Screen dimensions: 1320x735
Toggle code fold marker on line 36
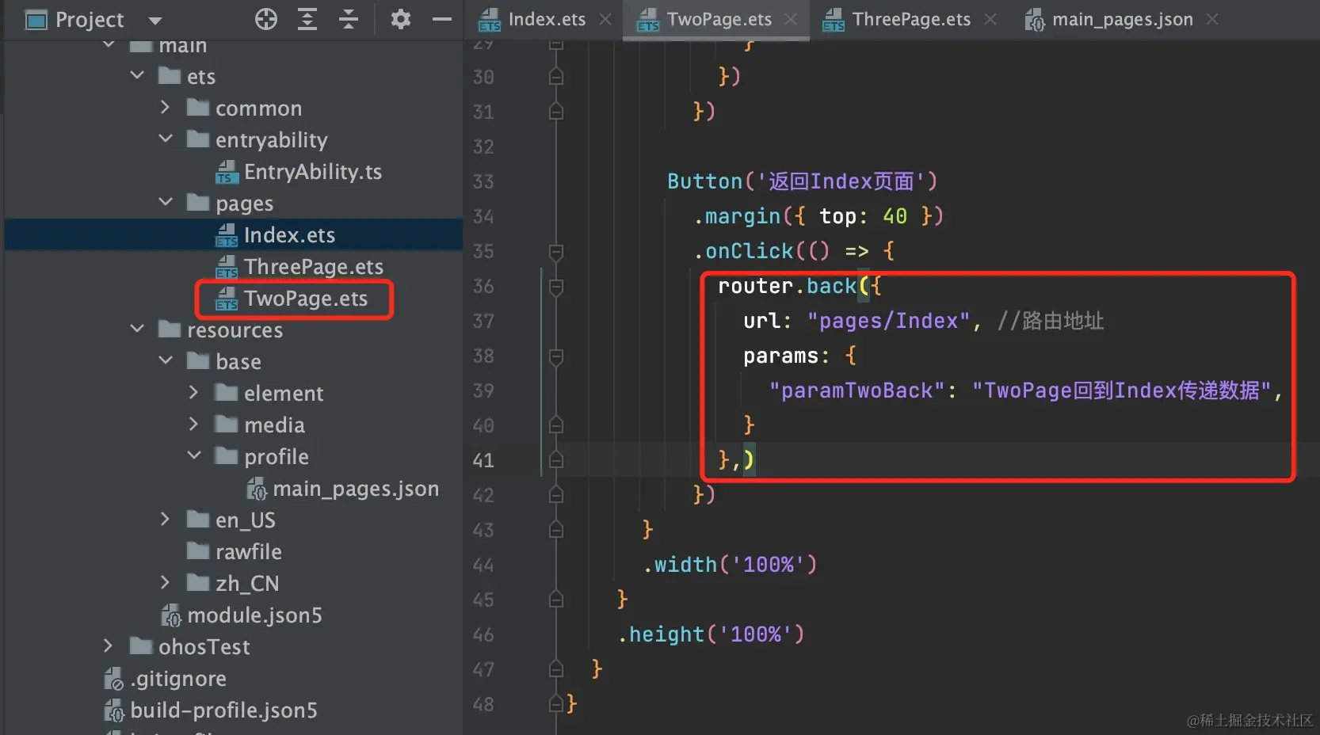click(556, 287)
